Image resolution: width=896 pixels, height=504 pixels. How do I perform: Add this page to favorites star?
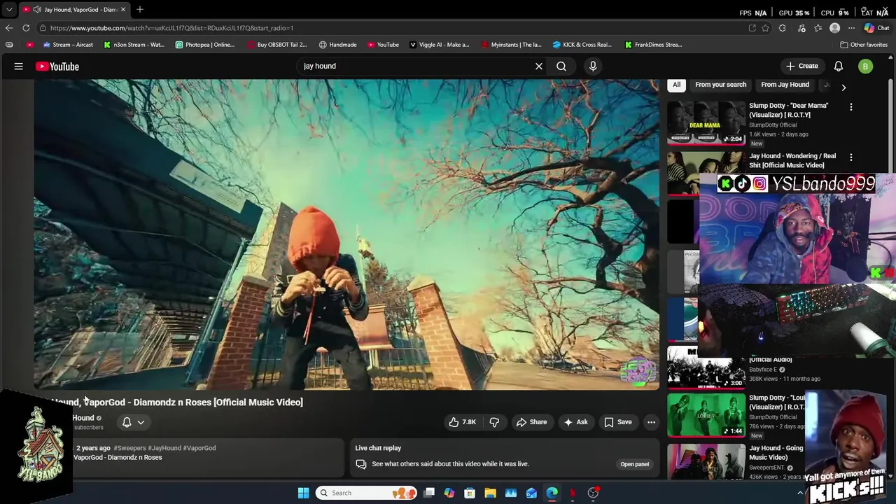click(766, 28)
